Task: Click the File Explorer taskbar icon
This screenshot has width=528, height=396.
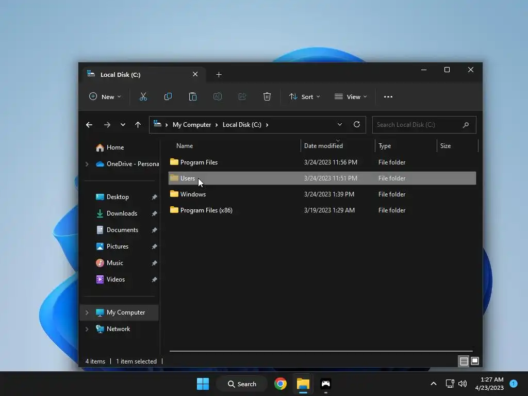Action: [x=303, y=384]
